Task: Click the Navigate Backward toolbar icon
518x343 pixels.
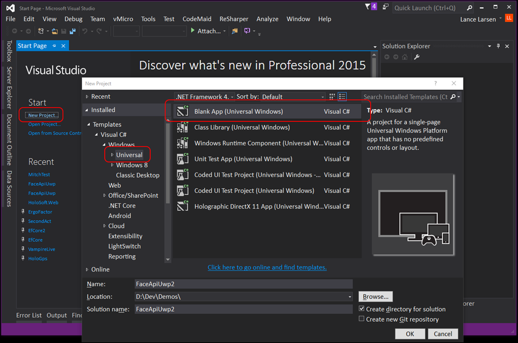Action: [15, 31]
